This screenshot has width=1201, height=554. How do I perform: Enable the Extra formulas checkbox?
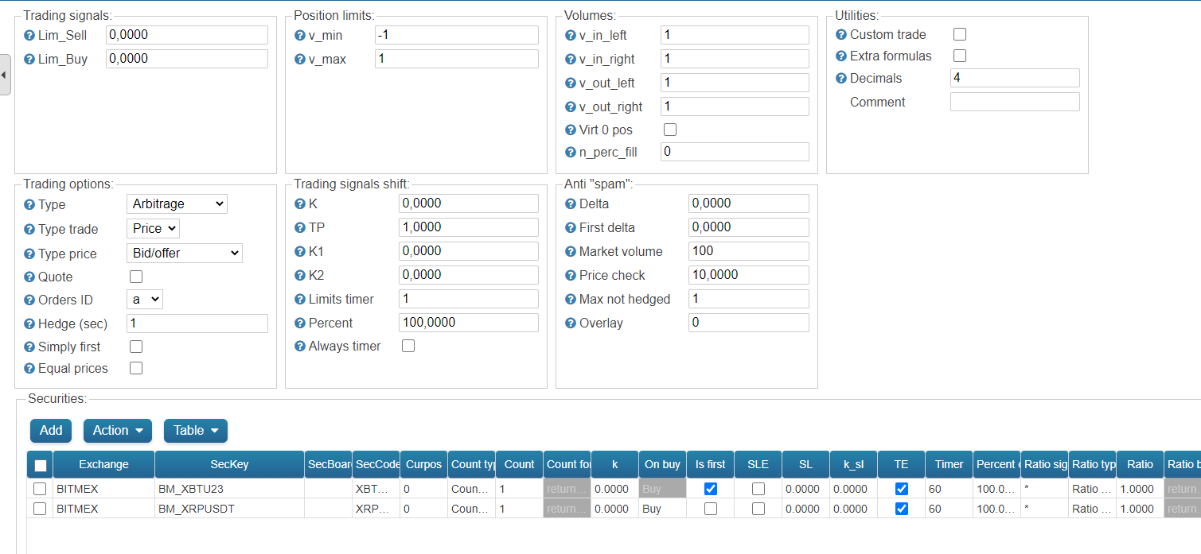pos(960,56)
